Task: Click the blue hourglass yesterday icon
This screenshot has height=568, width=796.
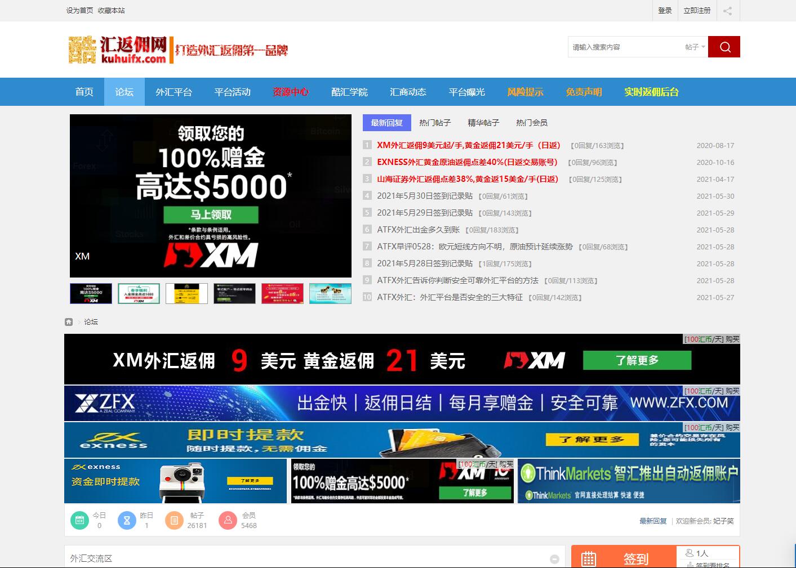Action: 127,520
